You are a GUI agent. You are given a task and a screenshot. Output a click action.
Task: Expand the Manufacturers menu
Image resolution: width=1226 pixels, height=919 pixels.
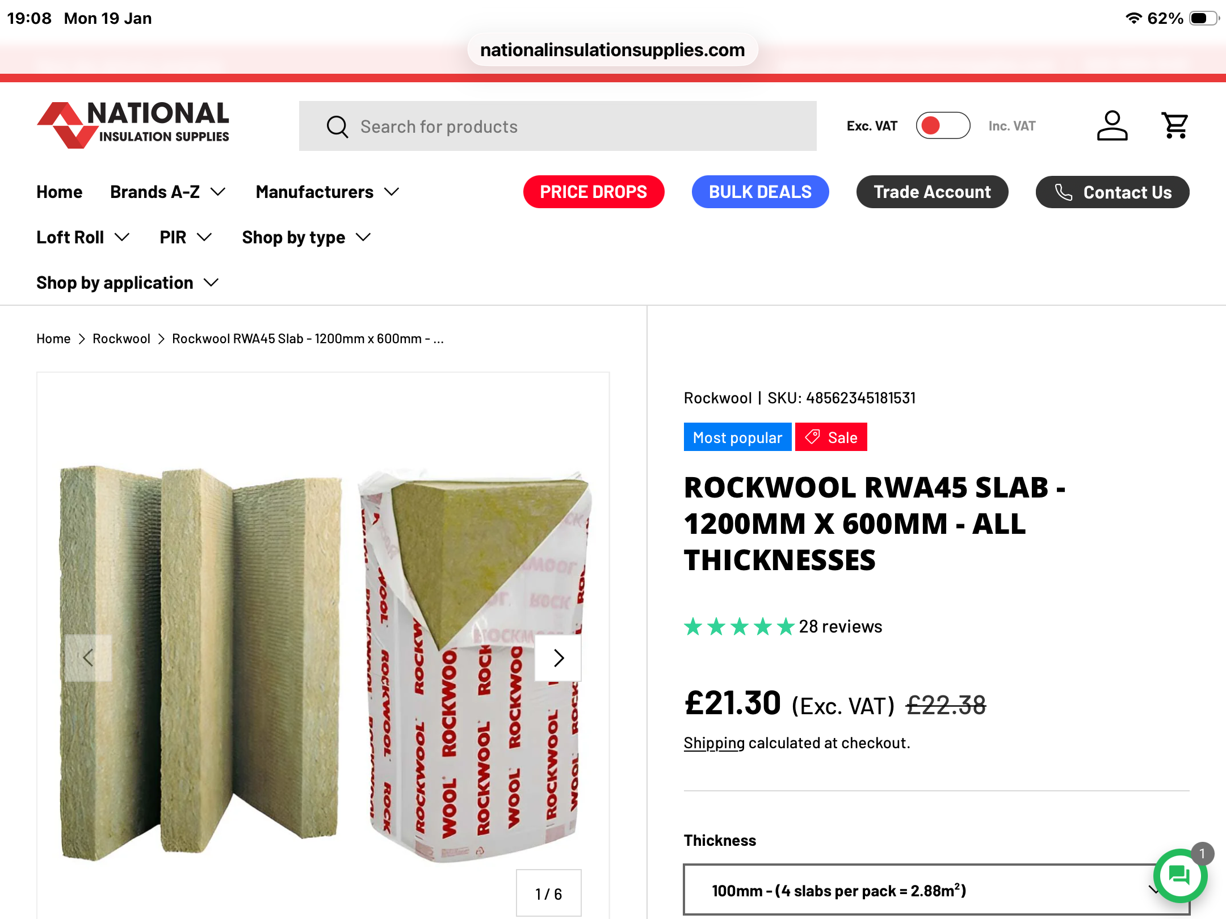pyautogui.click(x=328, y=192)
